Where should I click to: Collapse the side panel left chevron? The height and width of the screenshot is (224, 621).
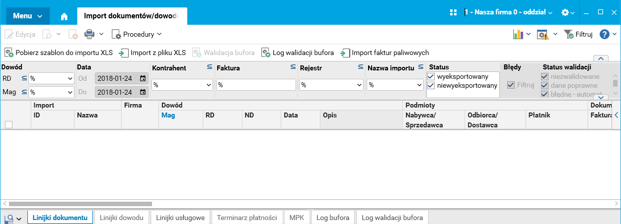pos(617,115)
